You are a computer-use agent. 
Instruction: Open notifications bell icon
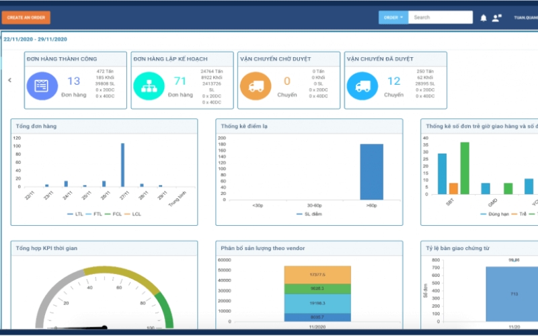[484, 18]
